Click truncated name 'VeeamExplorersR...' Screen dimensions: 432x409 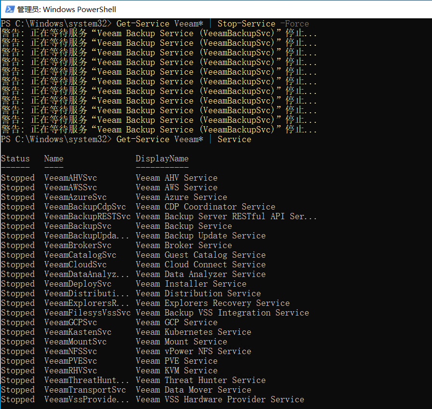point(87,303)
